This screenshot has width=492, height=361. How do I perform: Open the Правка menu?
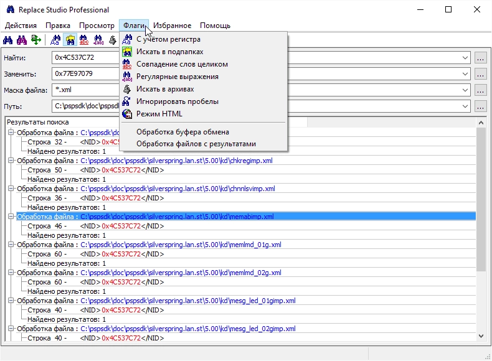pos(58,26)
